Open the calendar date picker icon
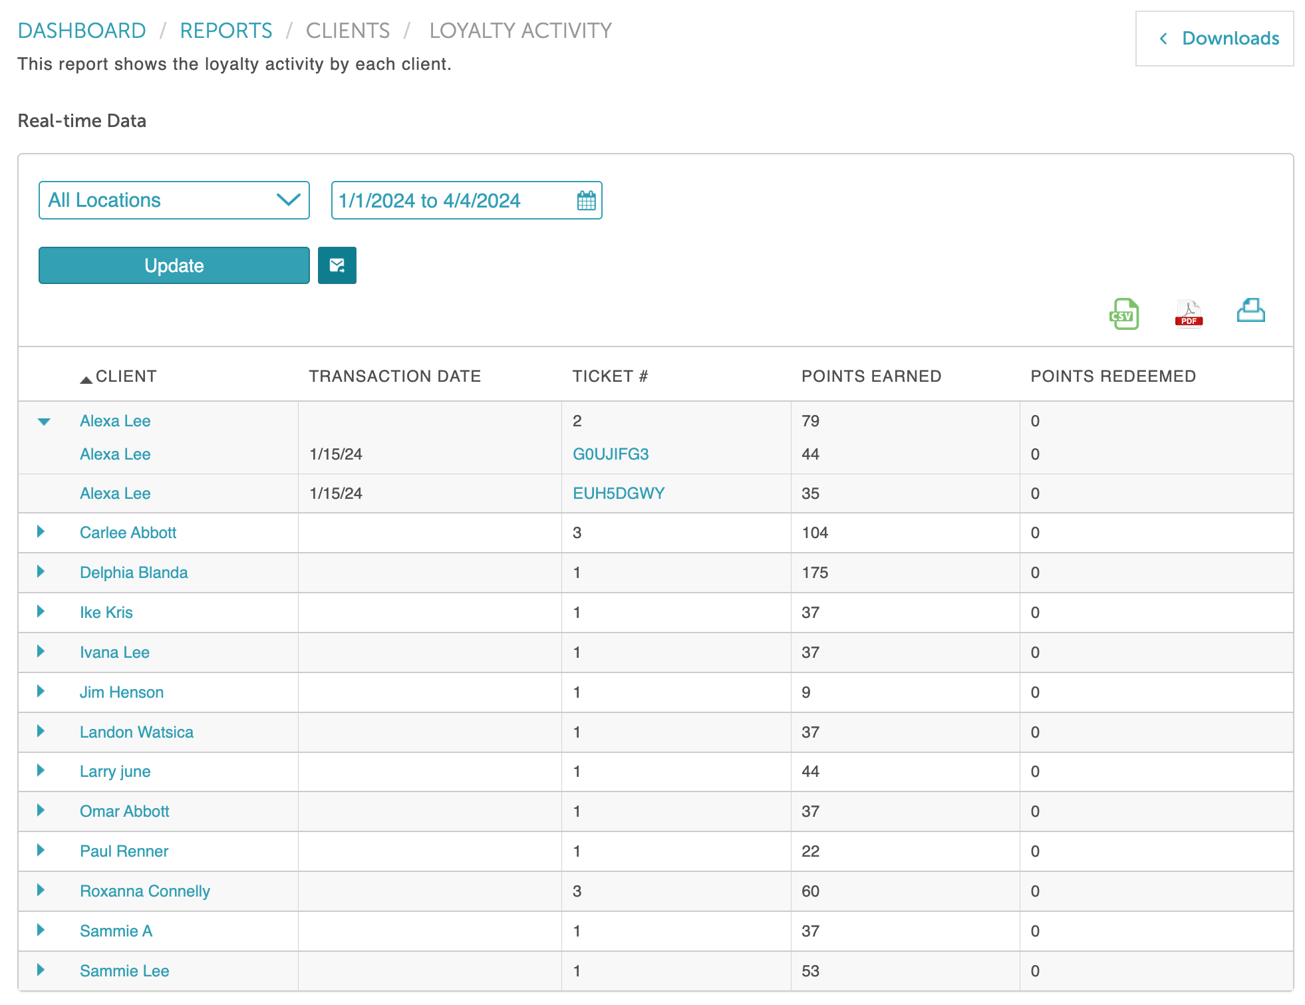 586,200
